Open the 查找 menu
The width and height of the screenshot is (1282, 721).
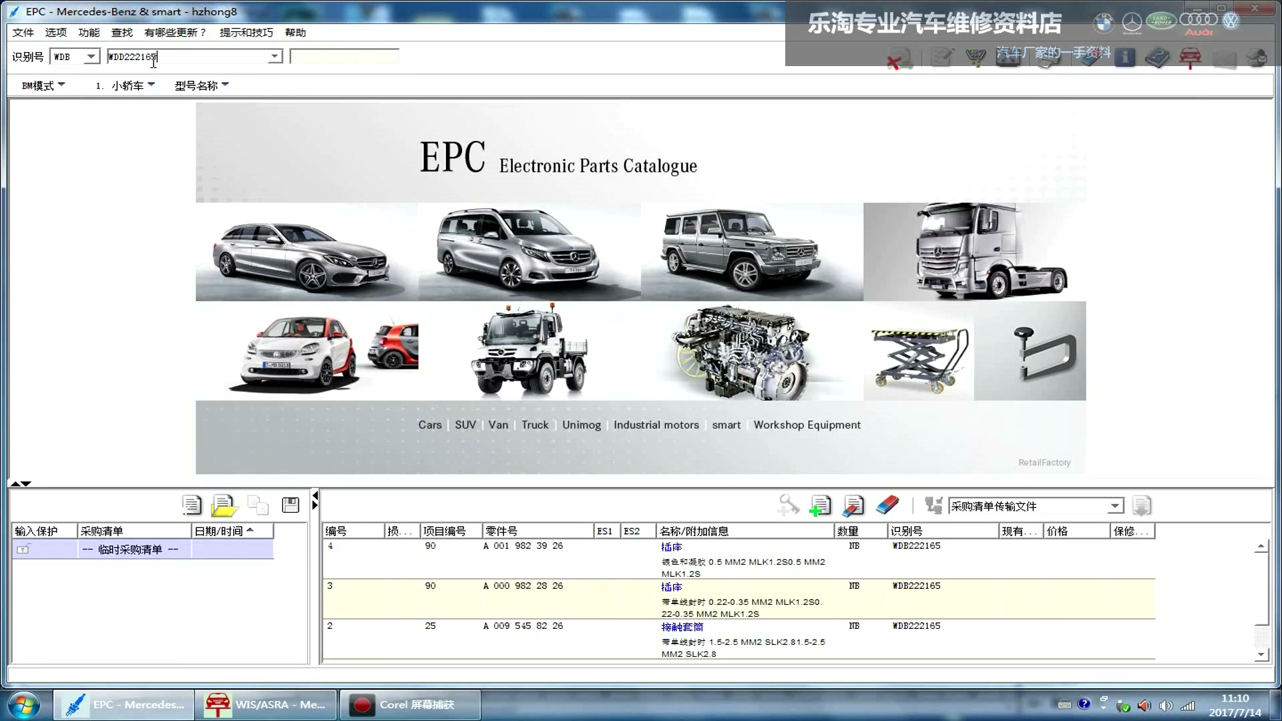(122, 32)
